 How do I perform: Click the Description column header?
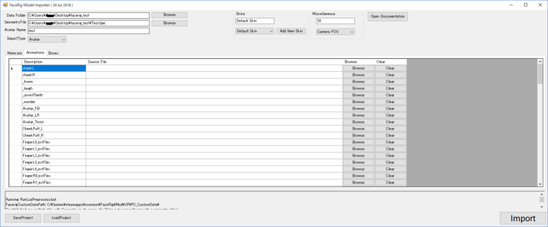54,62
